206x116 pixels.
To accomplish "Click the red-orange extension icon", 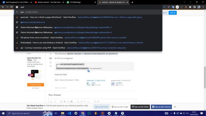I will [x=186, y=7].
